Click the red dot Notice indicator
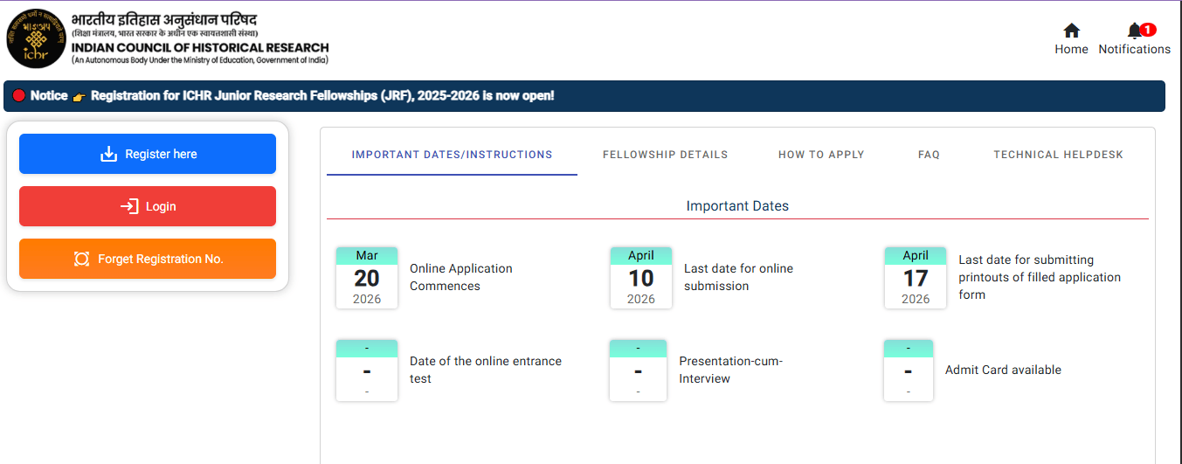Image resolution: width=1182 pixels, height=464 pixels. click(x=18, y=95)
